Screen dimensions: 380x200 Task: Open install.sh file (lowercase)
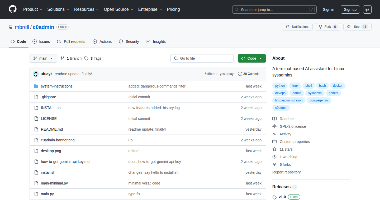click(x=48, y=172)
